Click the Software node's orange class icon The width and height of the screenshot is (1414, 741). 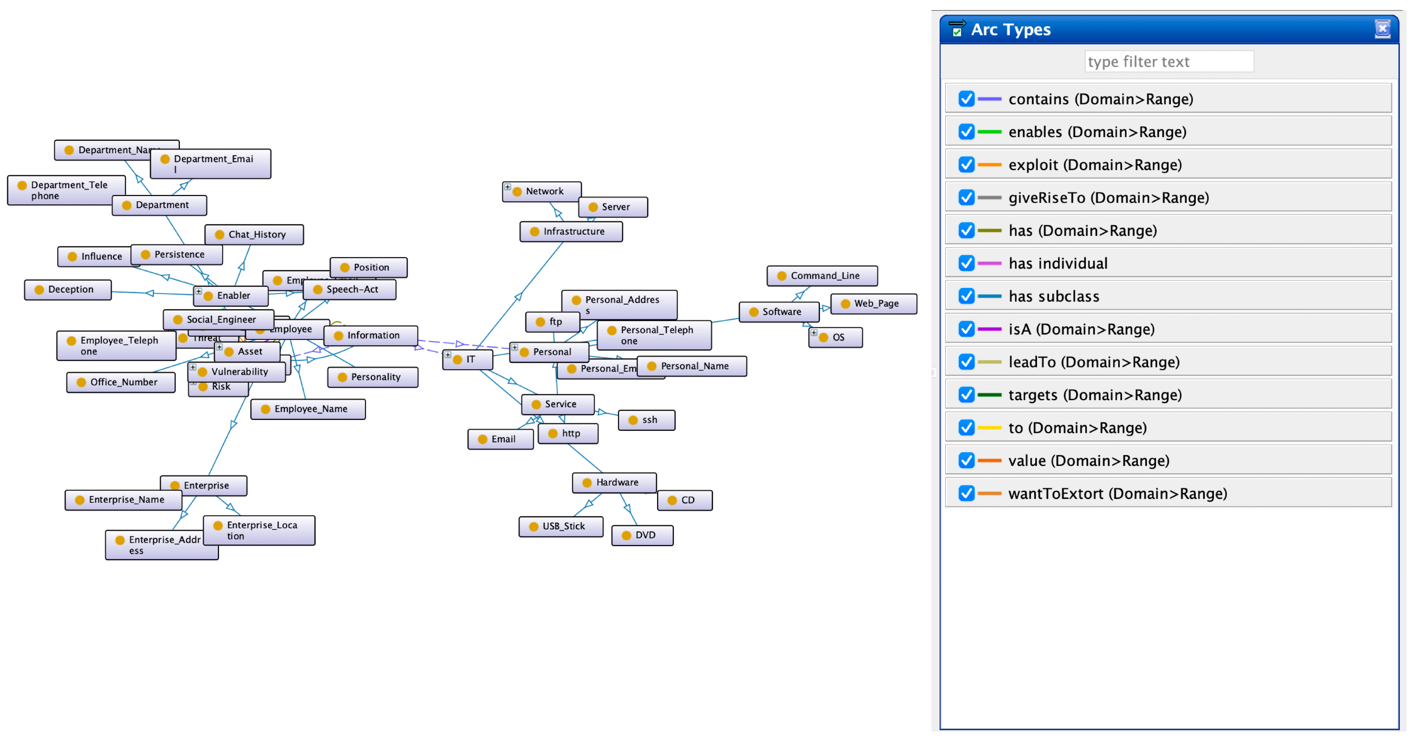point(754,312)
